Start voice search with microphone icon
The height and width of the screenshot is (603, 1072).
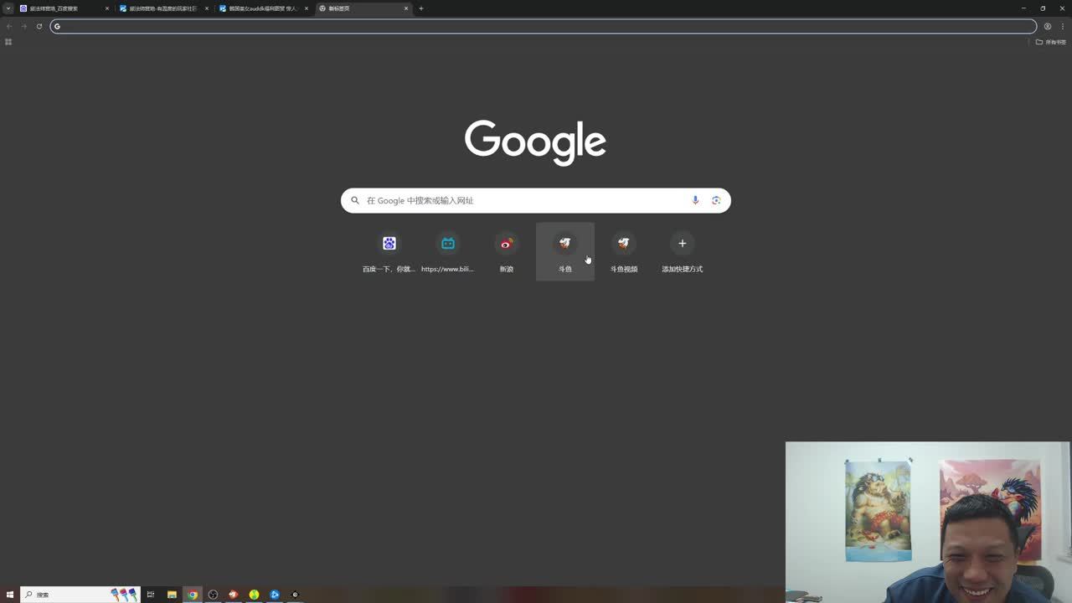tap(695, 200)
